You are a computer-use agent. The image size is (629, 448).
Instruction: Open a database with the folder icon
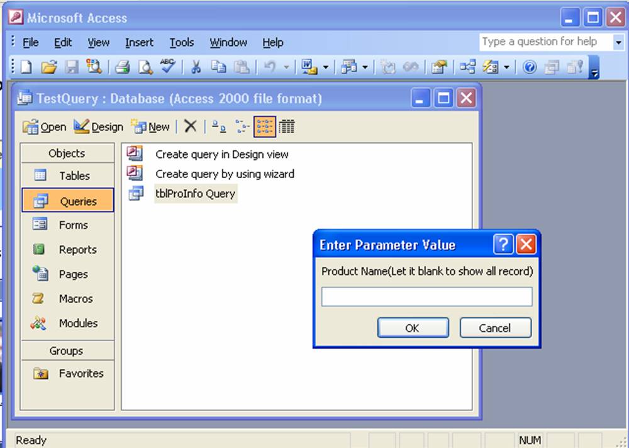tap(49, 67)
